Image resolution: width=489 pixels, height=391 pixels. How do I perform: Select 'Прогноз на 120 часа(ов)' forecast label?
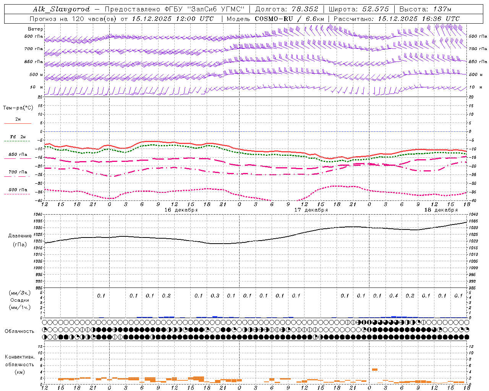(x=73, y=19)
